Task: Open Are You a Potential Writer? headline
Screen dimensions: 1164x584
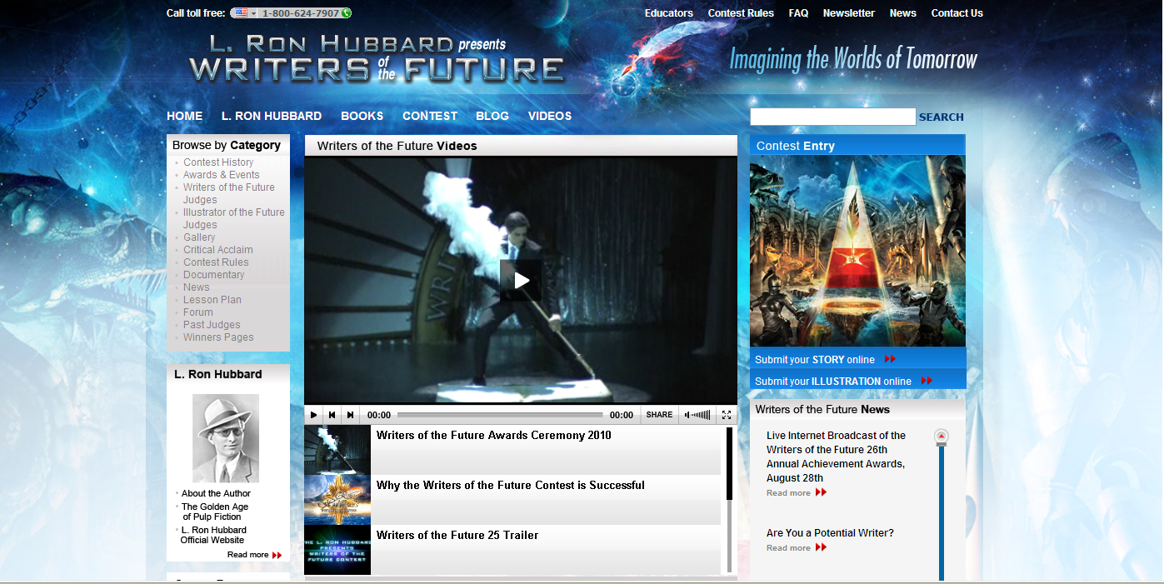Action: click(830, 533)
